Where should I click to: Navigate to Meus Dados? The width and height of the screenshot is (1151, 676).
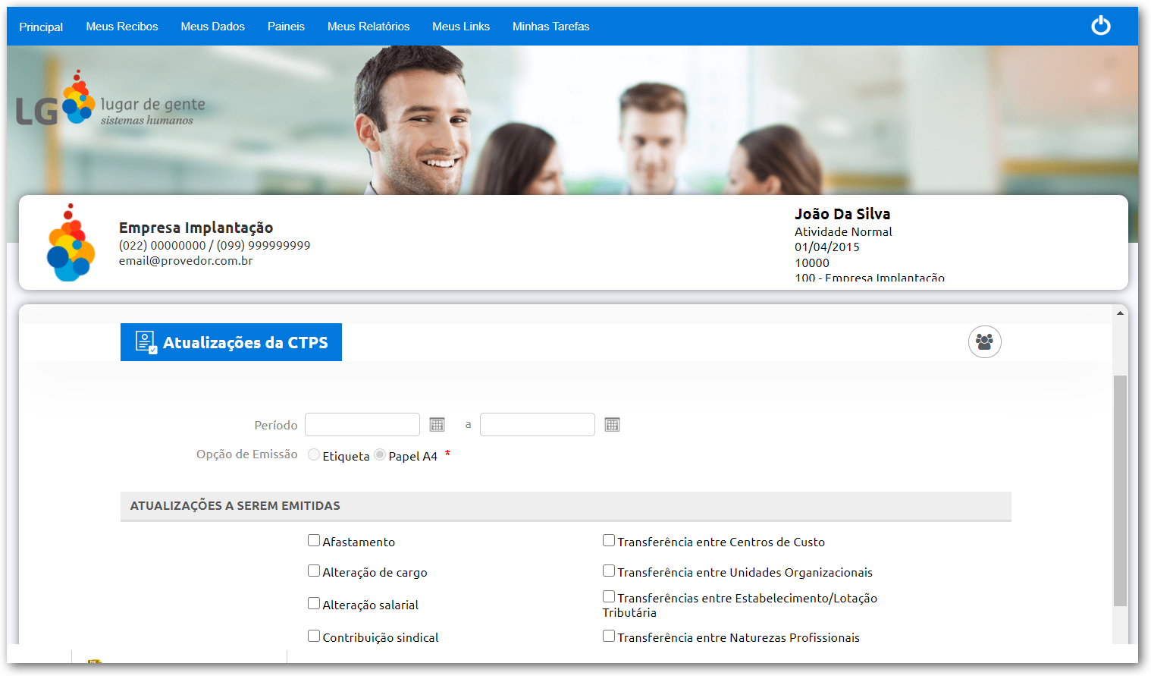(212, 26)
